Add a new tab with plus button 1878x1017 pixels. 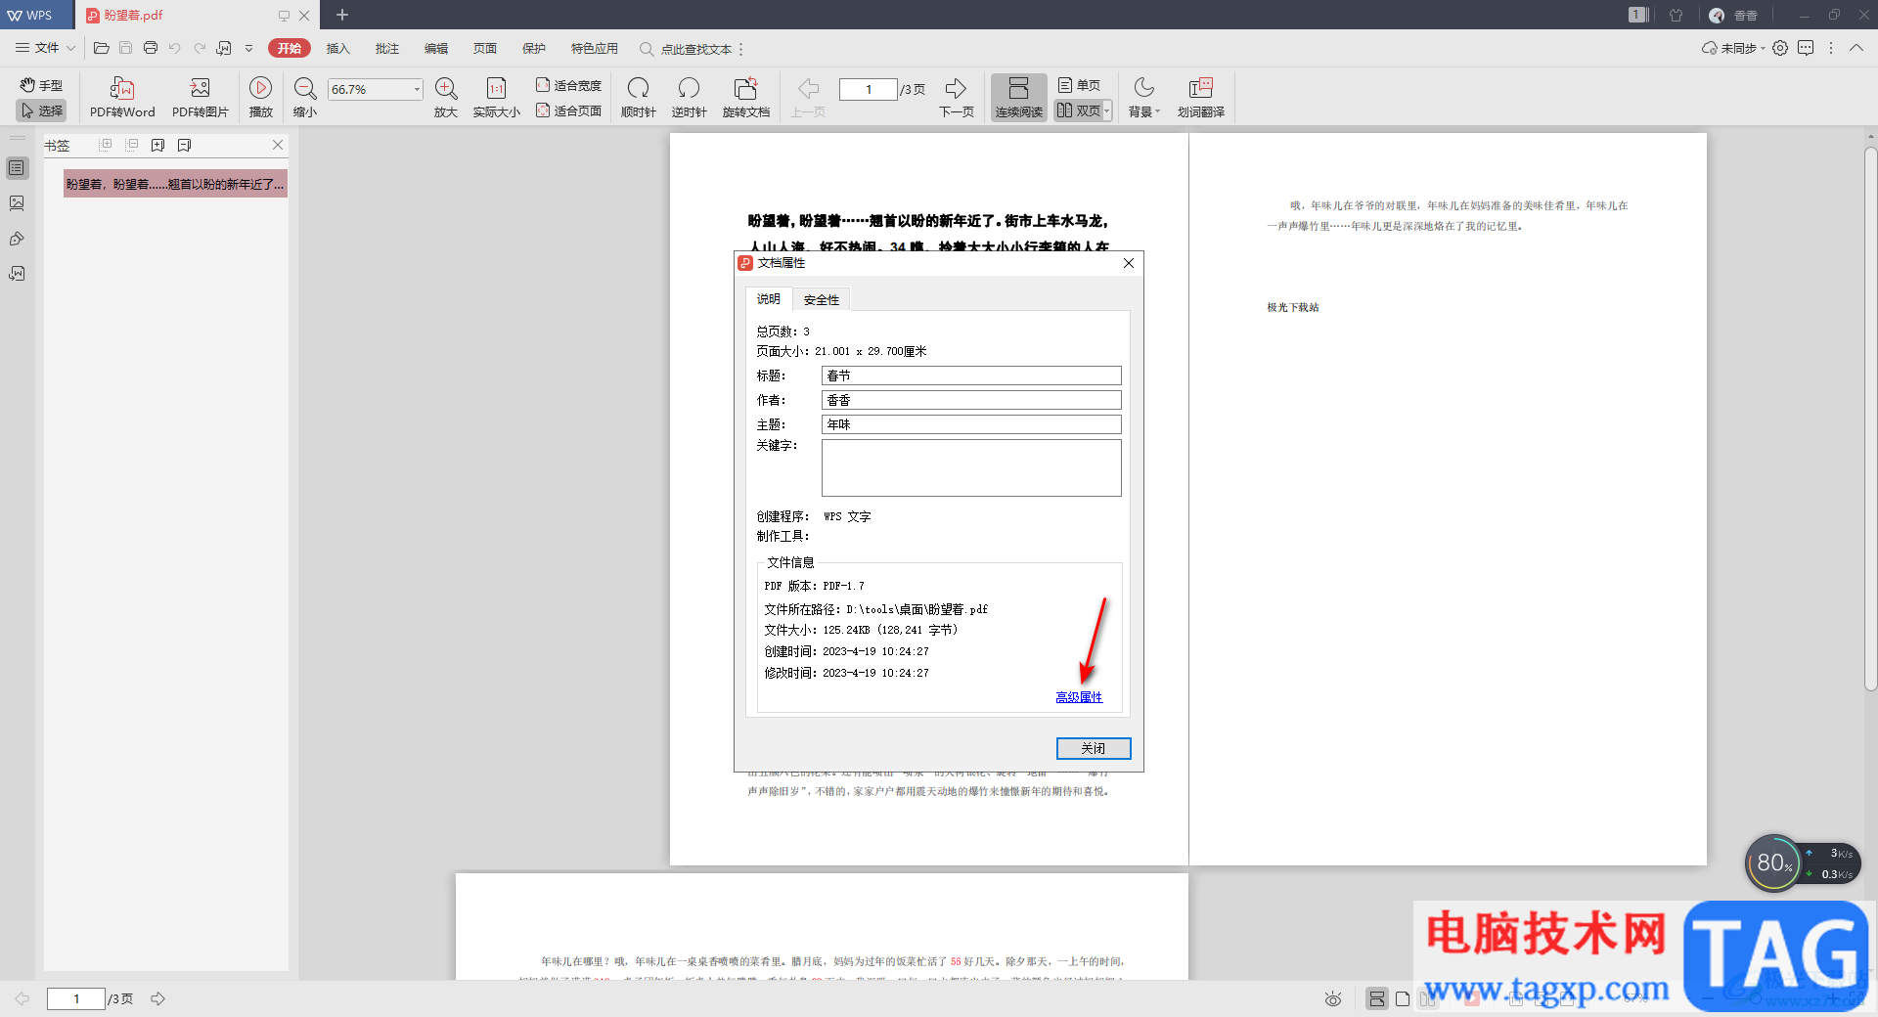(342, 15)
